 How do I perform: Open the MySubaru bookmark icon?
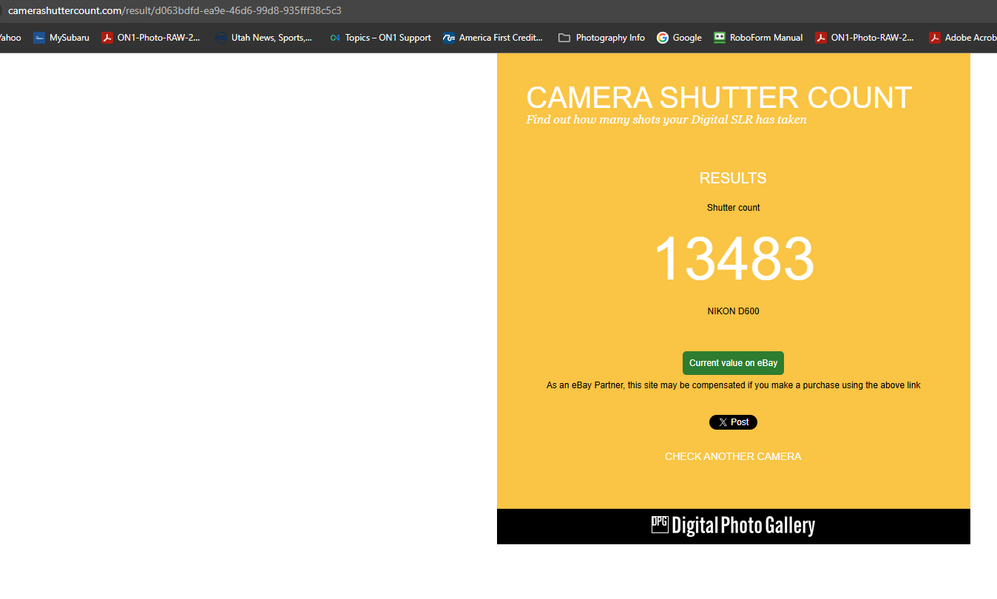tap(39, 38)
